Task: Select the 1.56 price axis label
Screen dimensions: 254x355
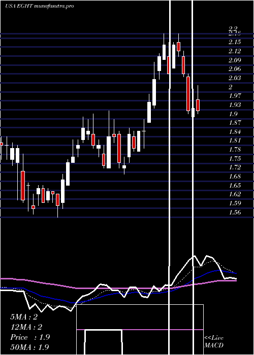Action: point(235,212)
